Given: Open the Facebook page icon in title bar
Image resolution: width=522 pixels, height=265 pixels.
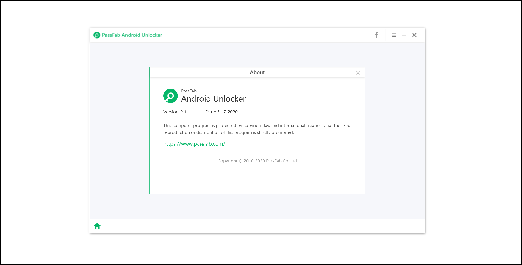Looking at the screenshot, I should [x=376, y=35].
